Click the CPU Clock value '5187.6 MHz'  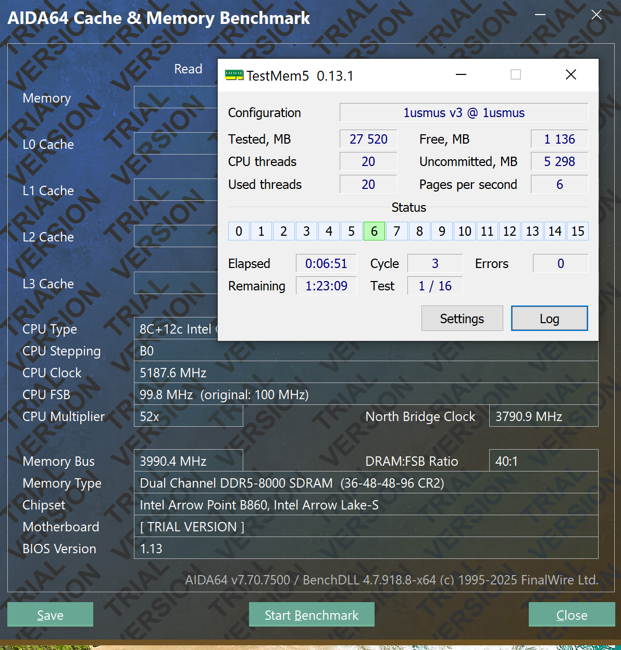tap(366, 373)
